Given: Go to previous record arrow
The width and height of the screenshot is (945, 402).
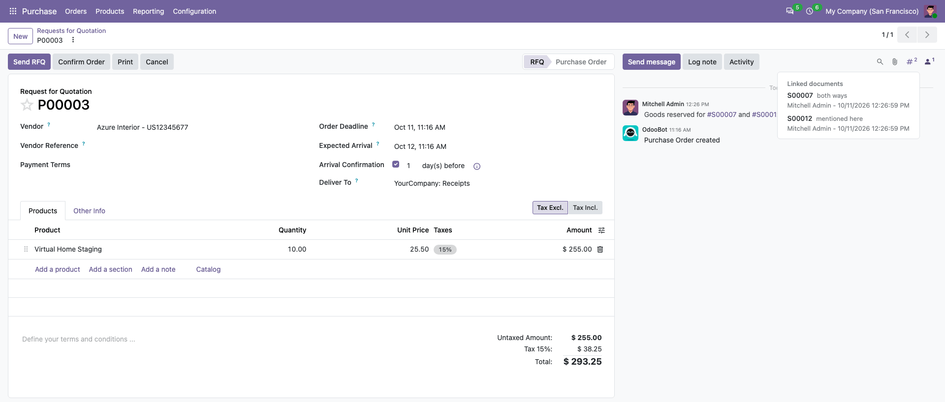Looking at the screenshot, I should (907, 35).
